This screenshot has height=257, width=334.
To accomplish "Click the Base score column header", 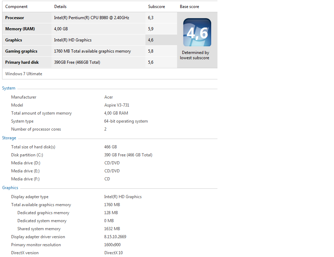I will click(x=189, y=7).
